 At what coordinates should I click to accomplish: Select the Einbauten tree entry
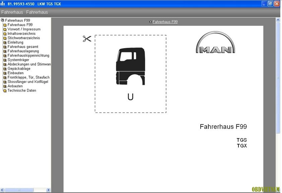[15, 73]
